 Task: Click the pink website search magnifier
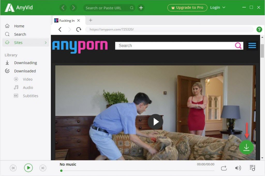[x=238, y=46]
